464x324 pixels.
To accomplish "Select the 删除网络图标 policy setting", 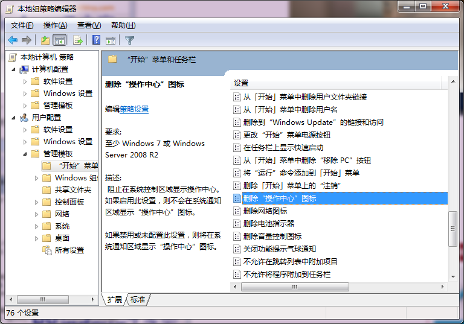I will click(x=265, y=211).
